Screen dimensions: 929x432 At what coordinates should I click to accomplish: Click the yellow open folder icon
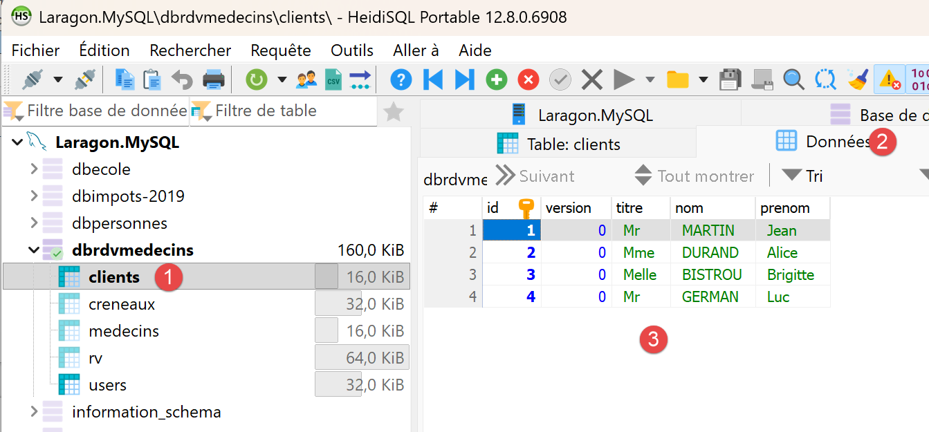pyautogui.click(x=678, y=79)
